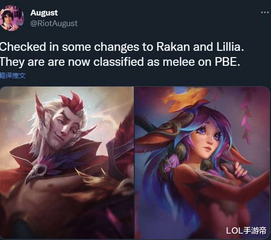Click the tweet's first line starting with Checked

point(122,47)
